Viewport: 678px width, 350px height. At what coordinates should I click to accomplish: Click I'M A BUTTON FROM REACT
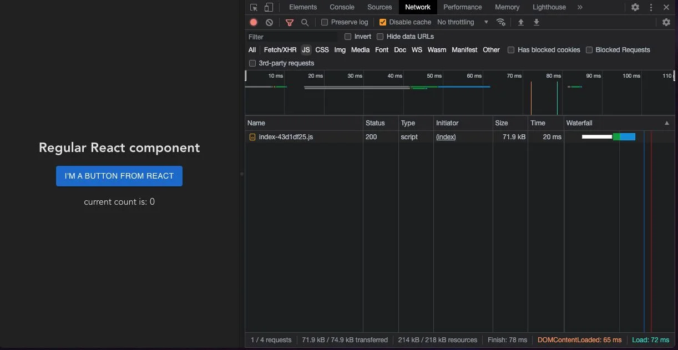119,176
